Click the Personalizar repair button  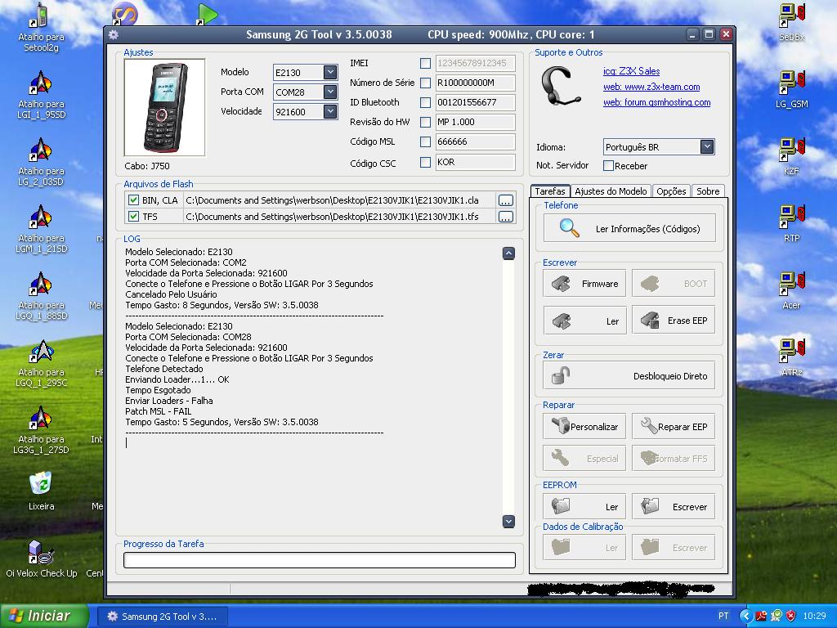tap(584, 426)
